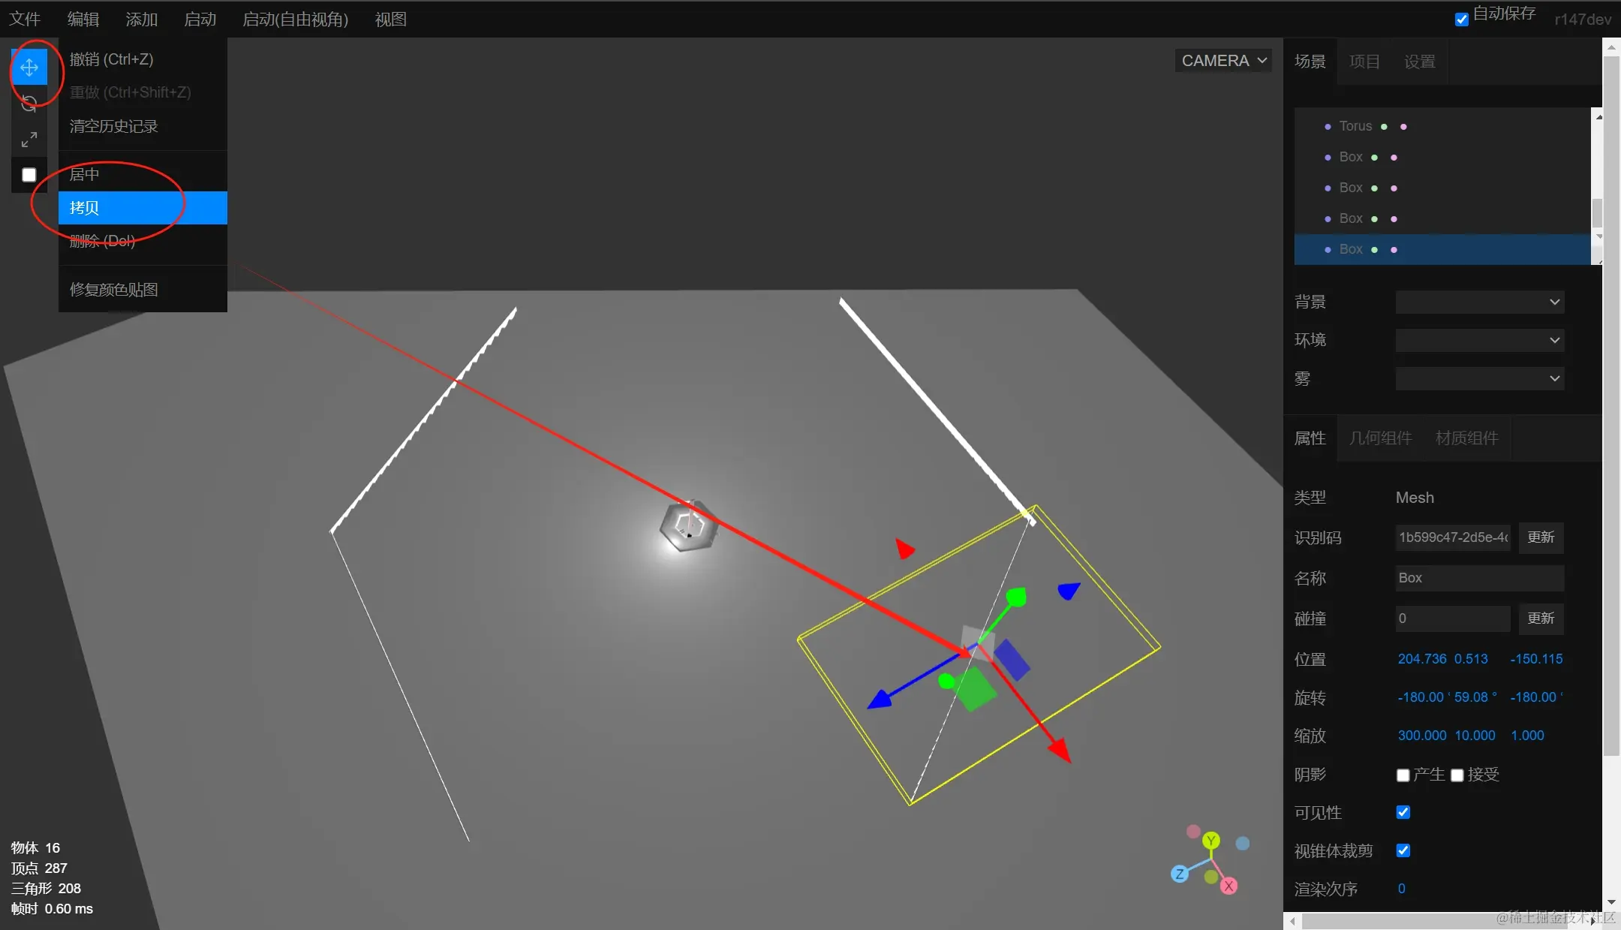Open the CAMERA view dropdown
The height and width of the screenshot is (930, 1621).
tap(1223, 61)
